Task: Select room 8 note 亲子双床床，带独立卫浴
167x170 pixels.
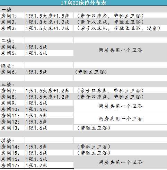Action: [x=120, y=97]
